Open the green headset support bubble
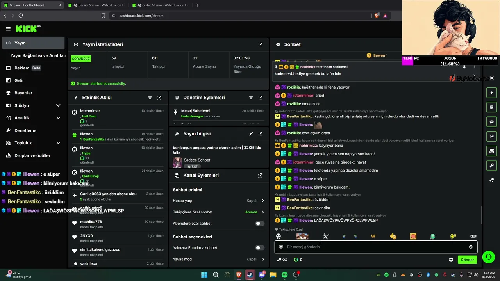The image size is (500, 281). pos(488,257)
